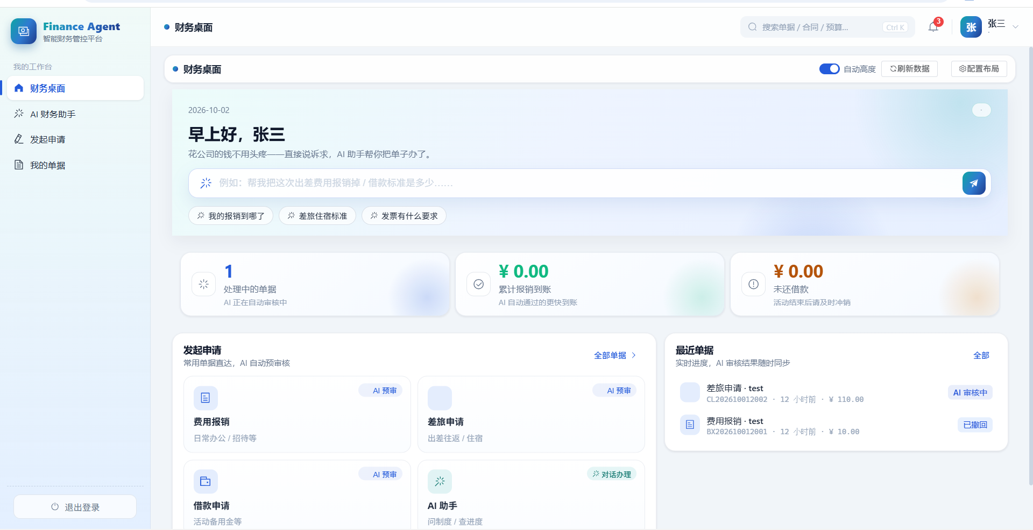Viewport: 1033px width, 530px height.
Task: Click the document number CL202610012002
Action: 737,399
